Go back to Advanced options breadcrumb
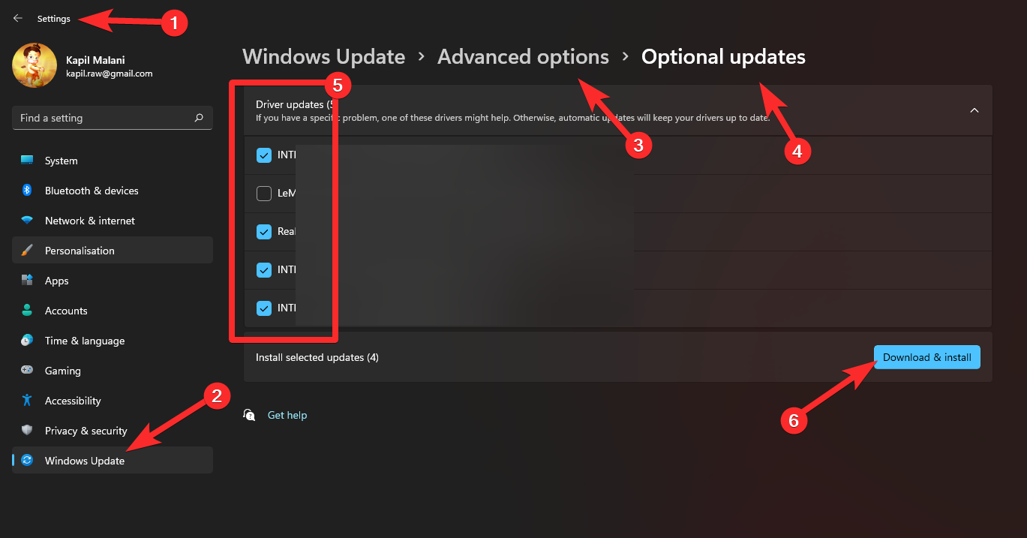 [x=524, y=57]
